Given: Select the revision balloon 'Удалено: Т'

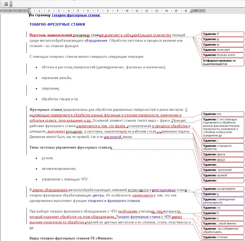Looking at the screenshot, I should pos(223,34).
